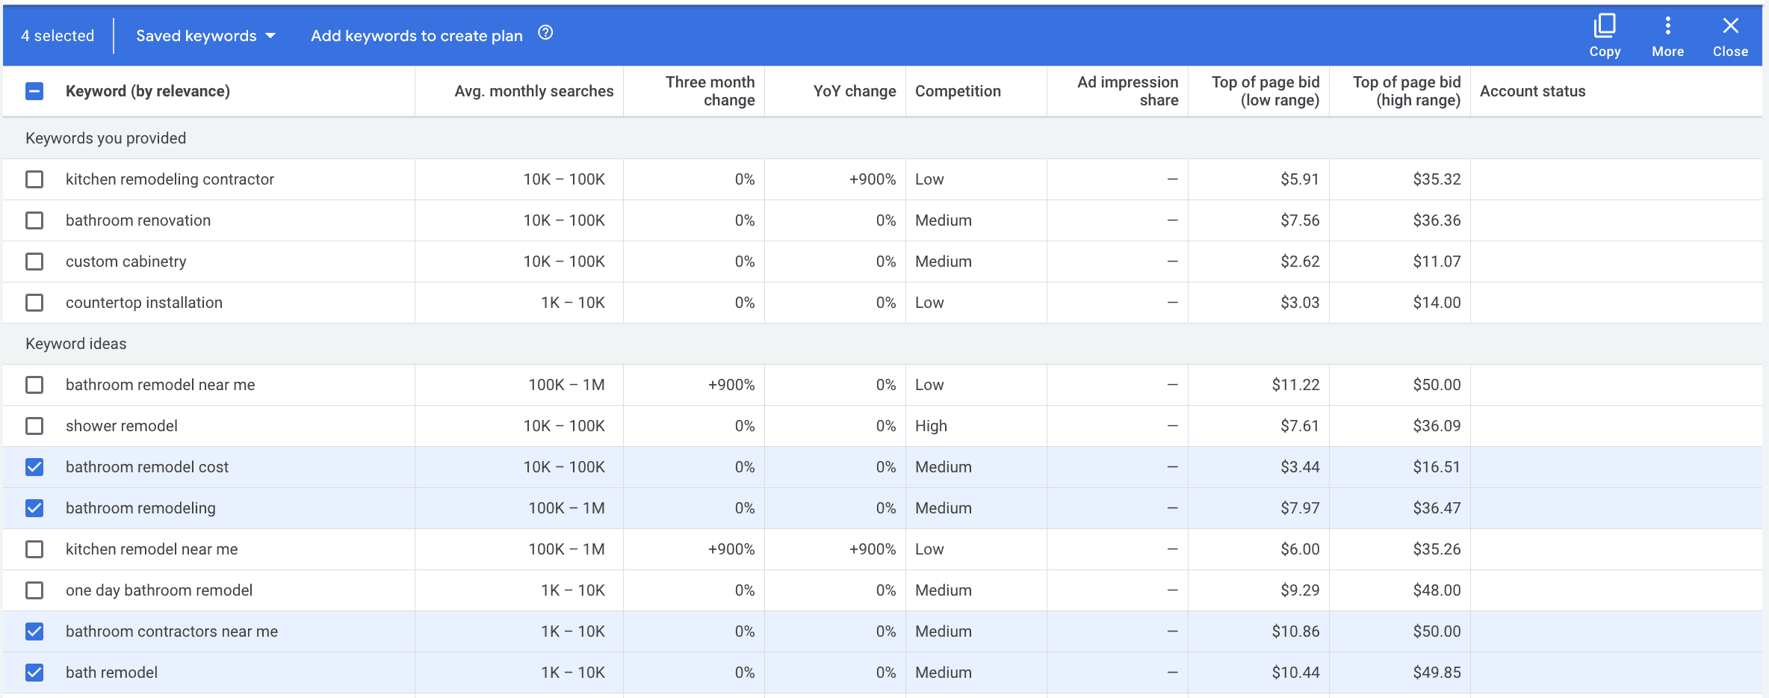1769x698 pixels.
Task: Uncheck the bath remodel checkbox
Action: click(34, 673)
